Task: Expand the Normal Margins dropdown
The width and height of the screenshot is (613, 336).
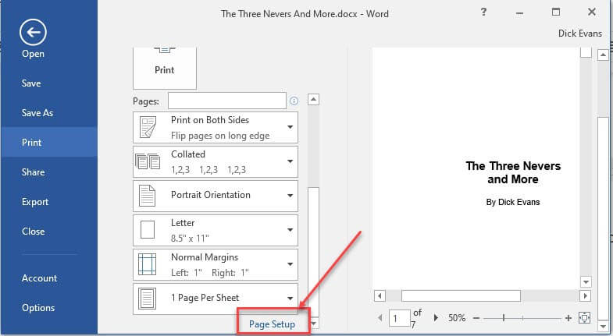Action: 290,264
